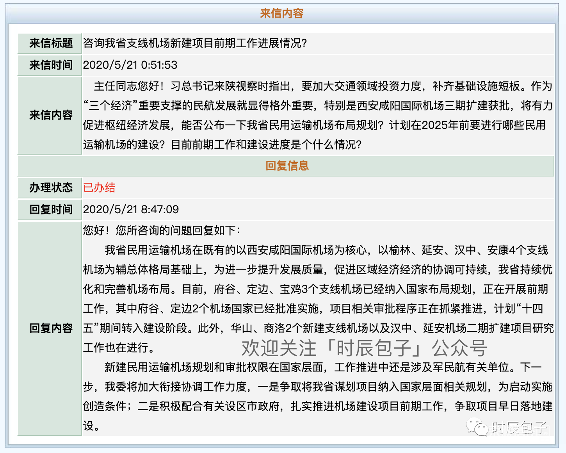Image resolution: width=566 pixels, height=453 pixels.
Task: Click the 时辰包子 text beside WeChat logo
Action: (x=519, y=428)
